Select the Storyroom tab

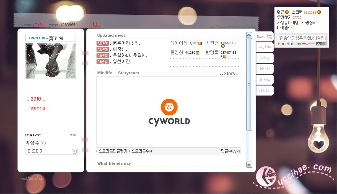[x=128, y=73]
